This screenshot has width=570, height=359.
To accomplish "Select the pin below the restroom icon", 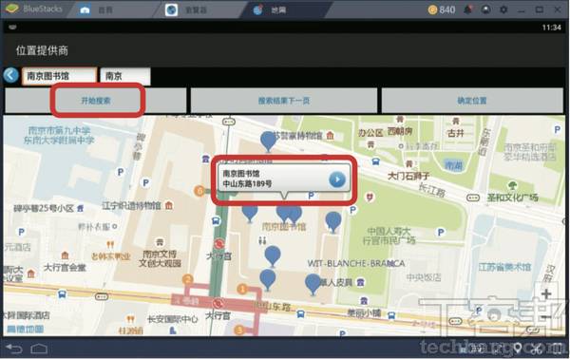I will tap(273, 255).
